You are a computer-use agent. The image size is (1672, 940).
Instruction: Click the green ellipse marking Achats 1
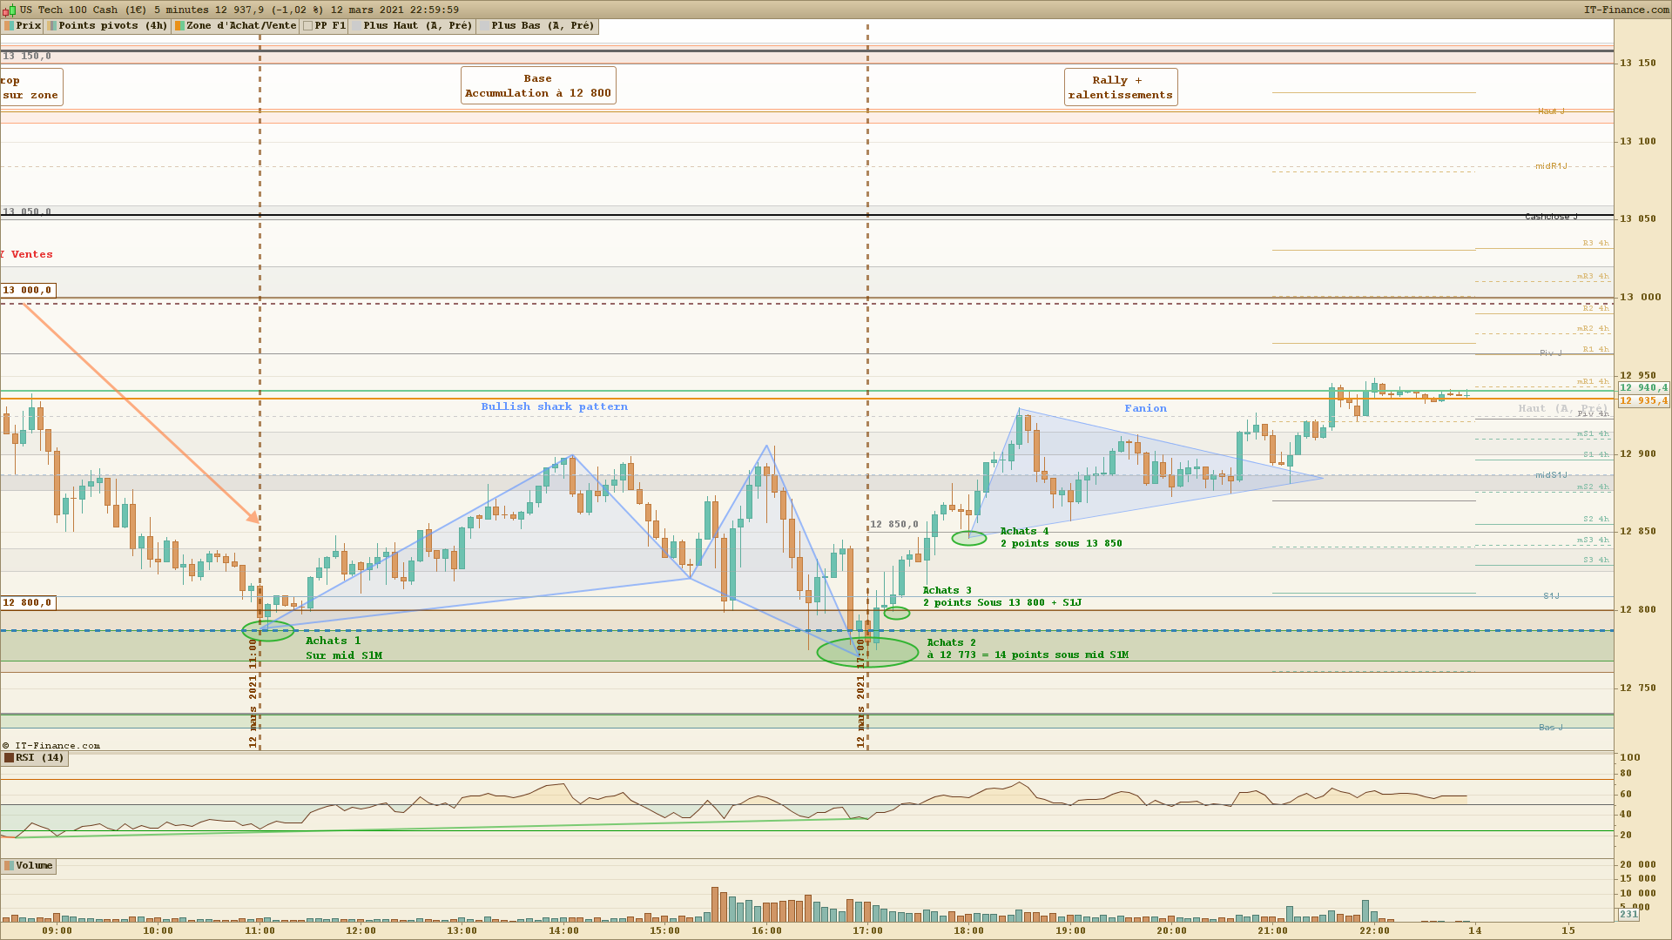pyautogui.click(x=268, y=631)
